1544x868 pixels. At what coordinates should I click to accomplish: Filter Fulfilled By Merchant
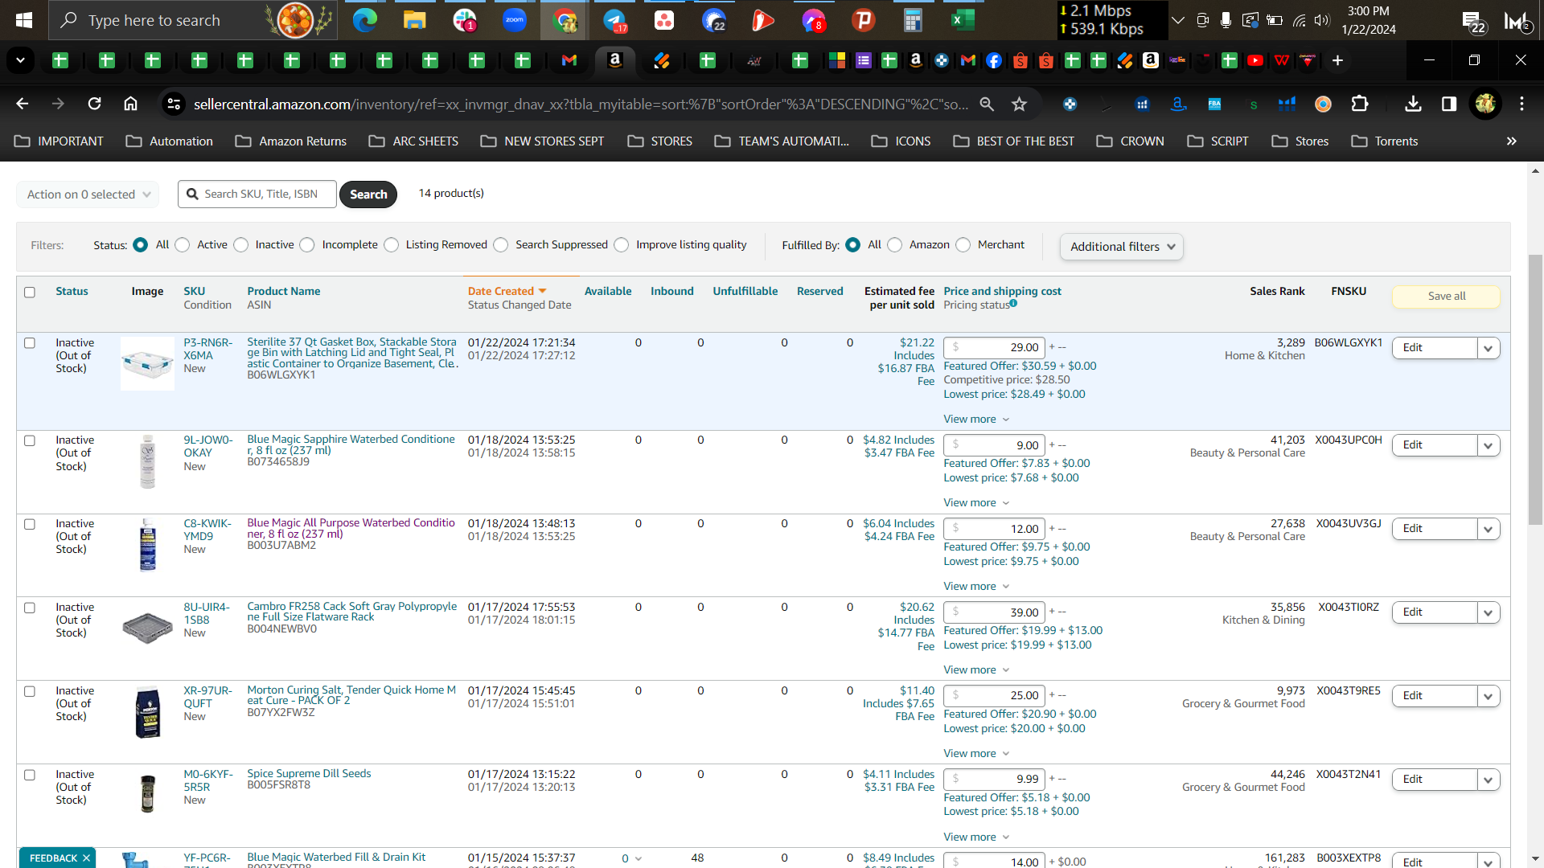click(963, 244)
